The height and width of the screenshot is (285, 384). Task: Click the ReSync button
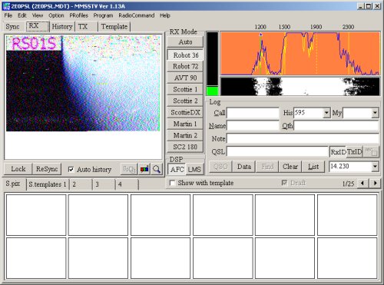coord(47,169)
